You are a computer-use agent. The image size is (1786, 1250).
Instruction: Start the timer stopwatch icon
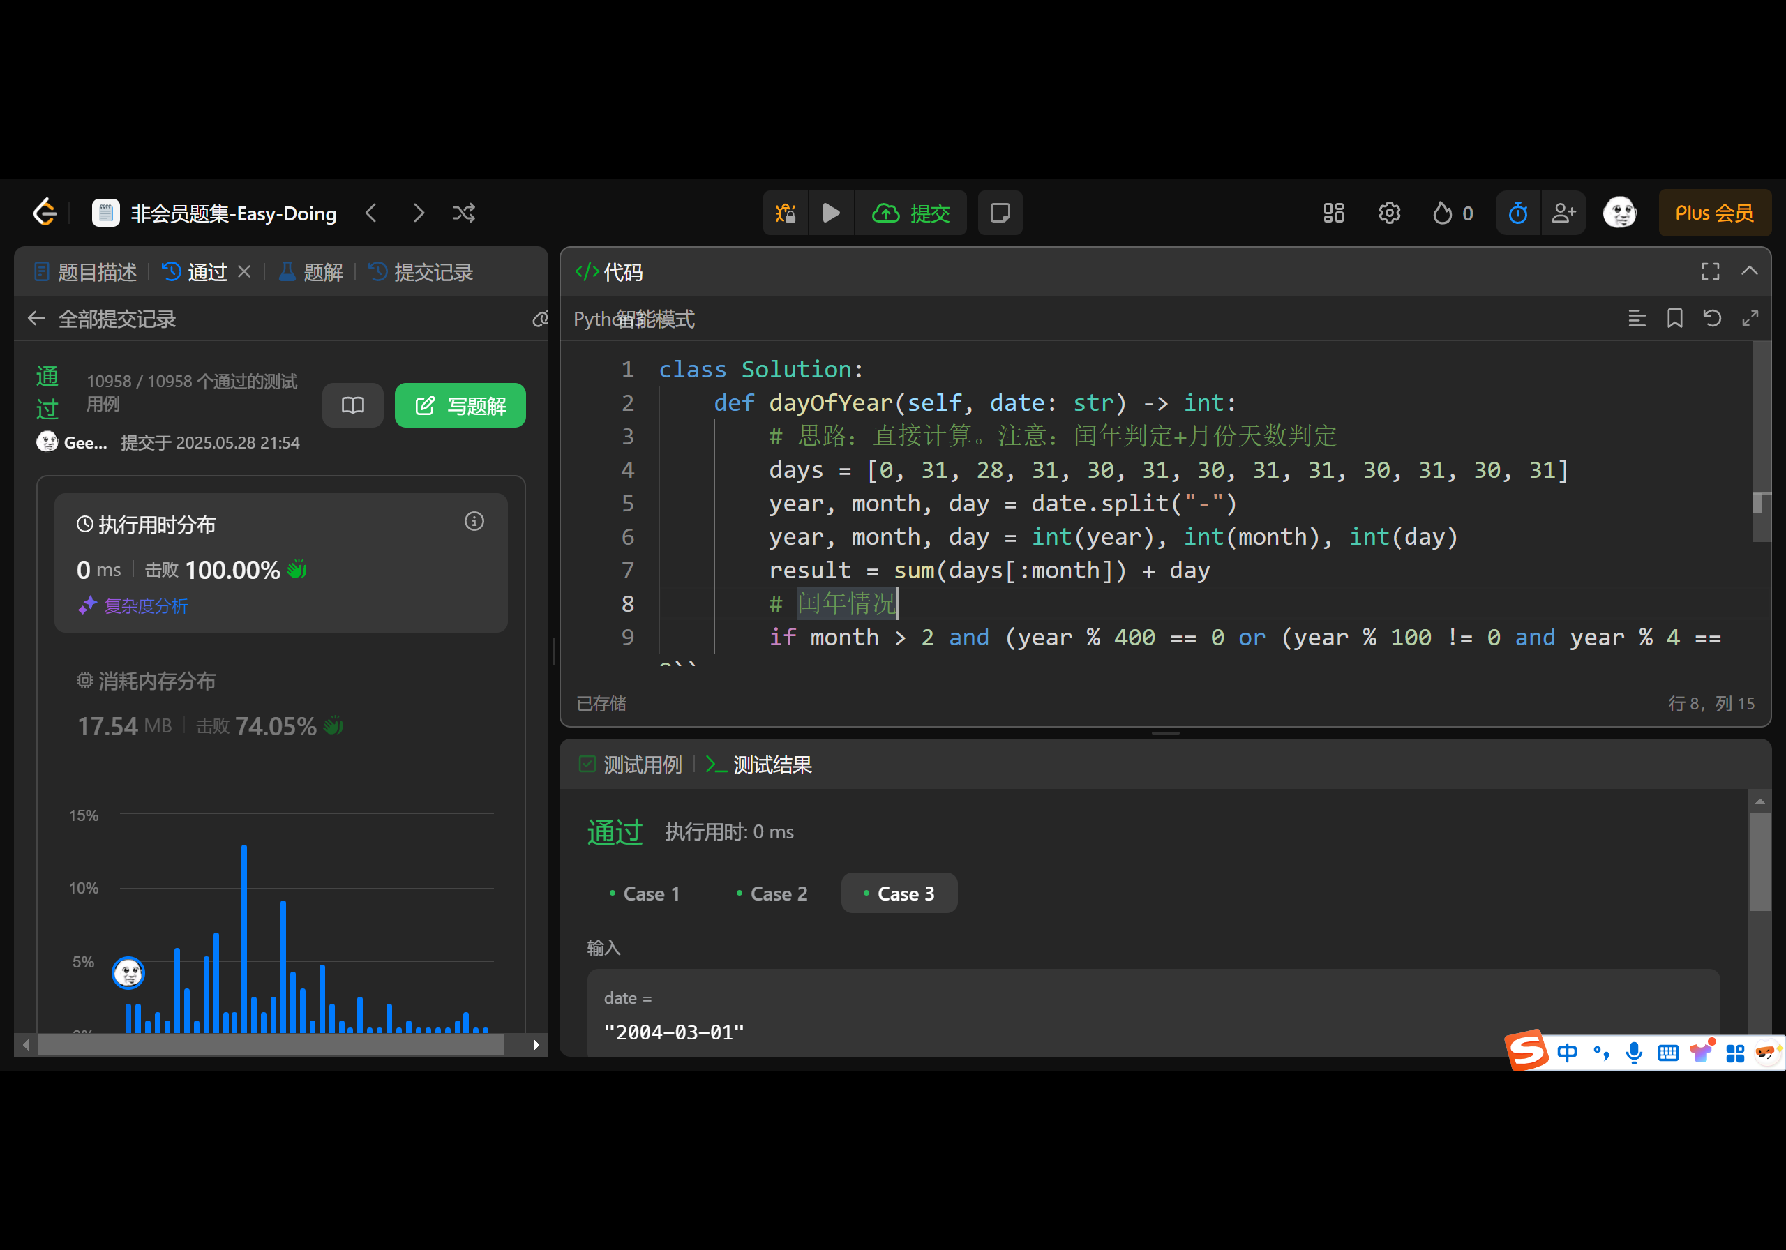1517,213
